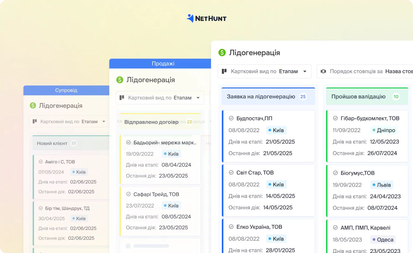The width and height of the screenshot is (413, 253).
Task: Open the Будпостач,ПП record
Action: click(254, 118)
